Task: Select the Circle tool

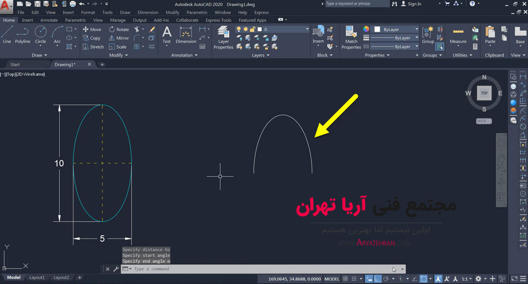Action: (x=40, y=35)
